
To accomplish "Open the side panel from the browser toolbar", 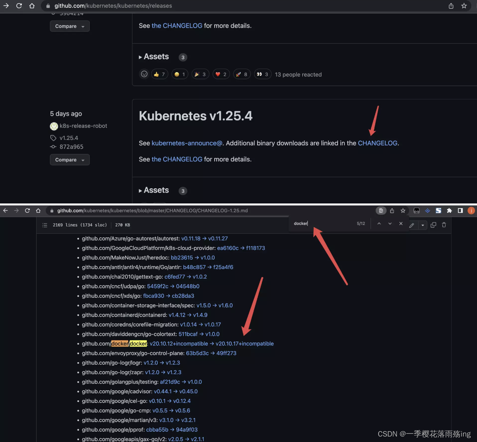I will pyautogui.click(x=460, y=210).
